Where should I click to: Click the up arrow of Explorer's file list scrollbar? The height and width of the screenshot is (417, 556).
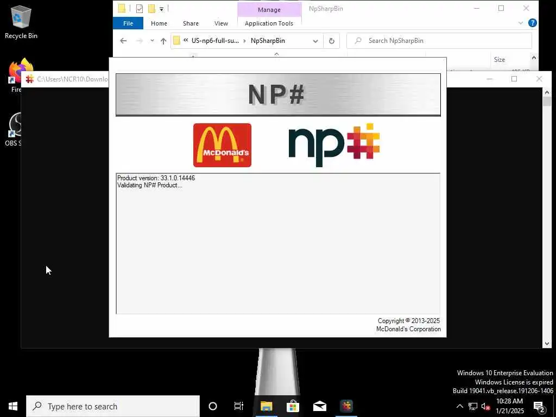coord(534,58)
